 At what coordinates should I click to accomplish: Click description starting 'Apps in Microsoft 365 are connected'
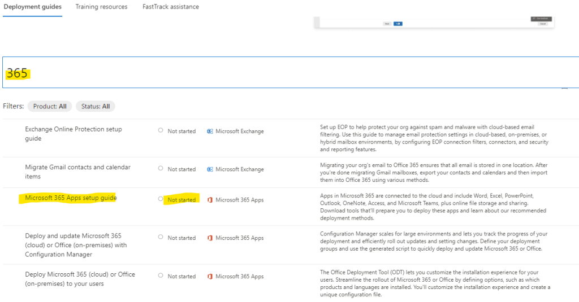[433, 207]
